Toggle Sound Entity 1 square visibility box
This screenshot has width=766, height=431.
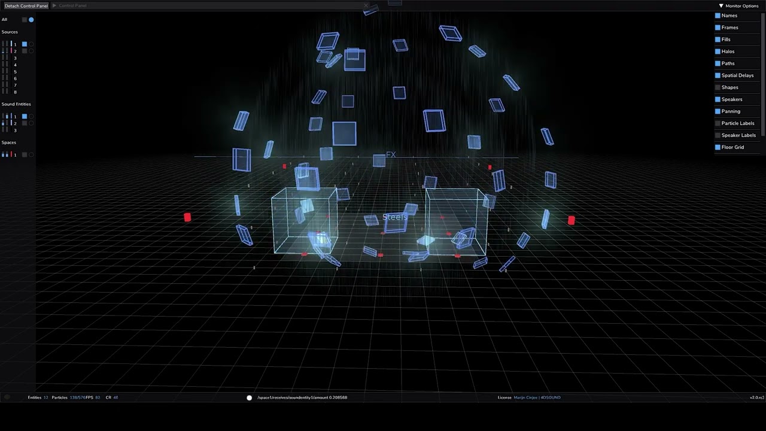click(25, 116)
